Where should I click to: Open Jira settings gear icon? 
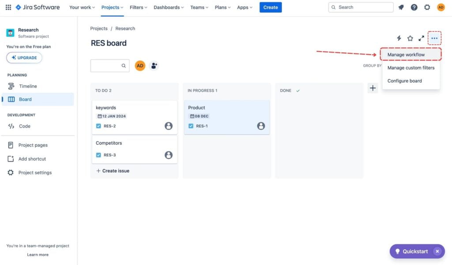[427, 7]
